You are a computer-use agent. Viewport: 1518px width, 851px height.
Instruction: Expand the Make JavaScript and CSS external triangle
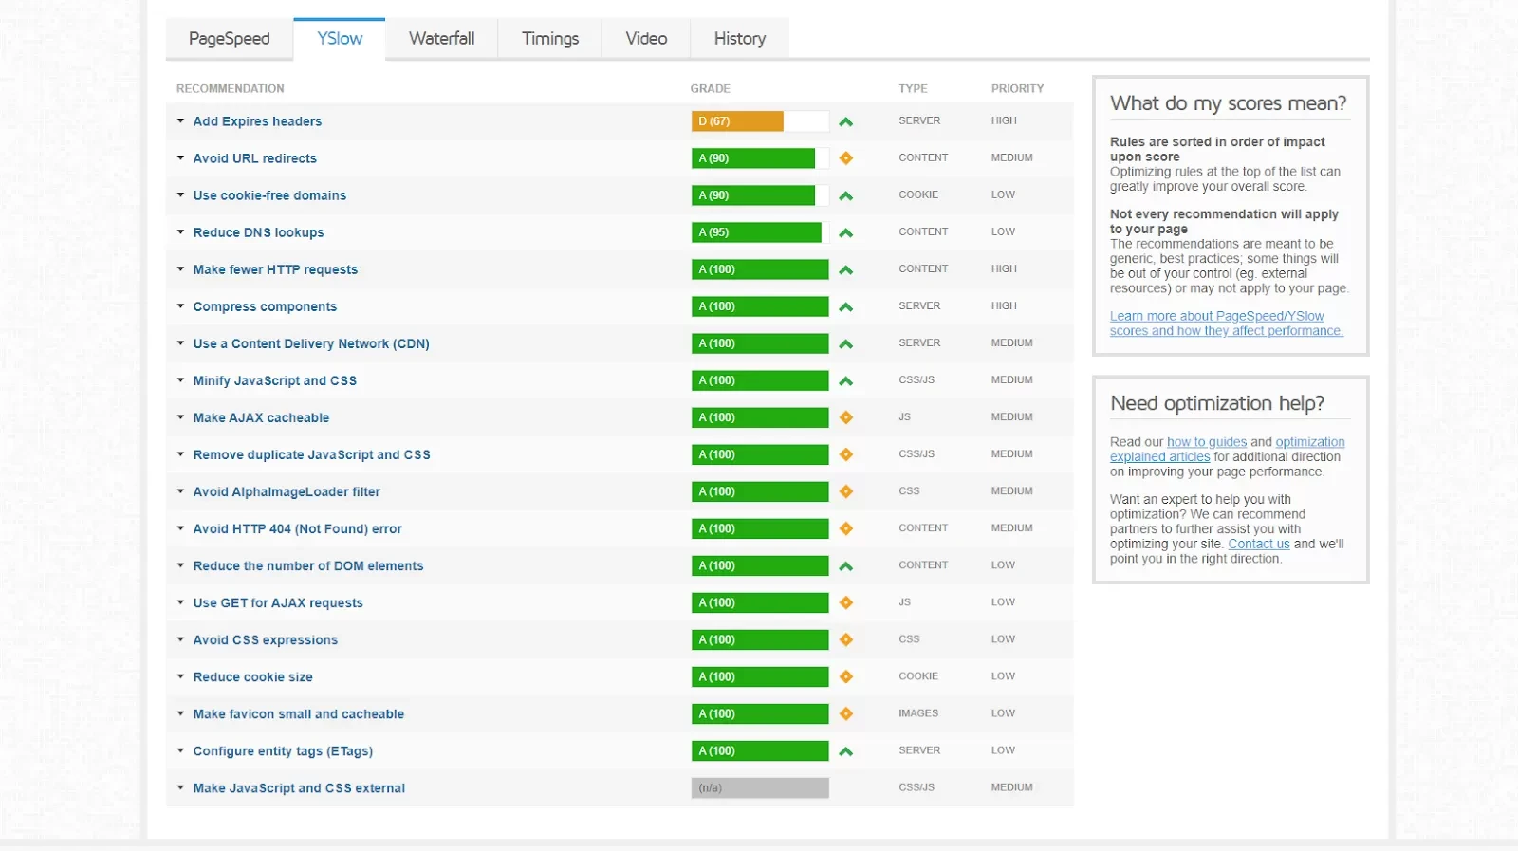180,786
